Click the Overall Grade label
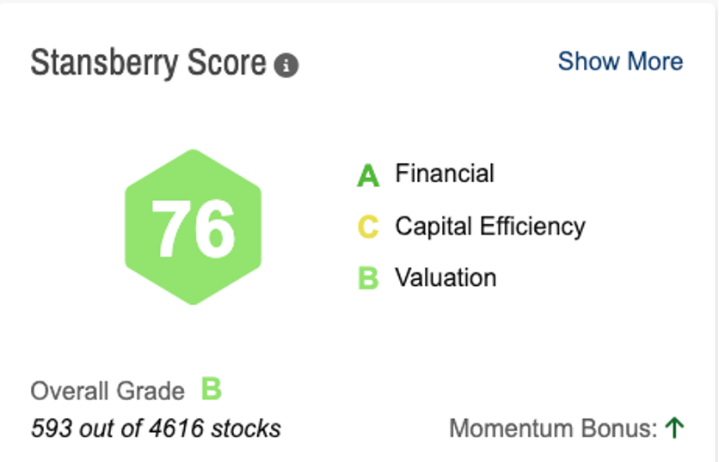The image size is (719, 462). coord(108,392)
